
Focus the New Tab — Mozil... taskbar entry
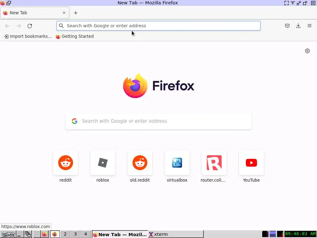click(120, 234)
